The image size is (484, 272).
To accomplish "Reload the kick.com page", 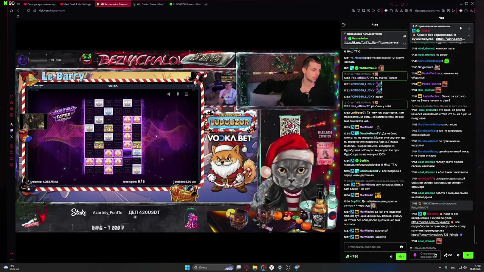I will 28,11.
